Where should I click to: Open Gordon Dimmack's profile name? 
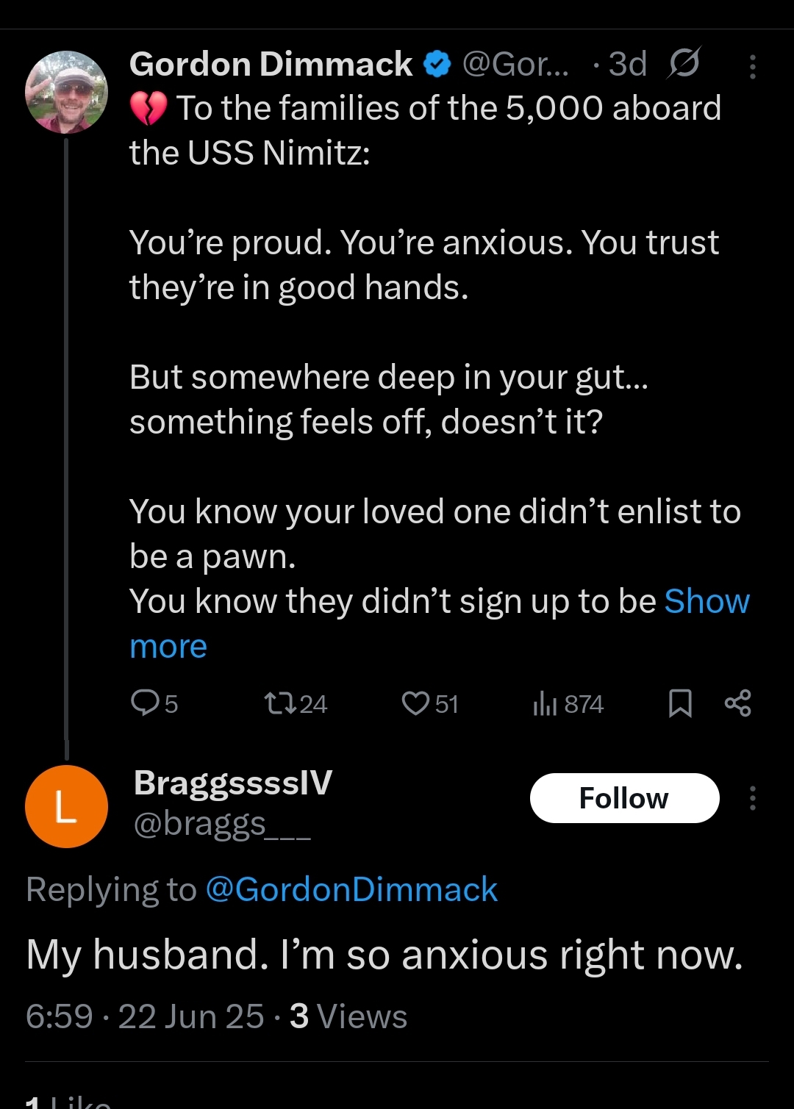tap(271, 63)
